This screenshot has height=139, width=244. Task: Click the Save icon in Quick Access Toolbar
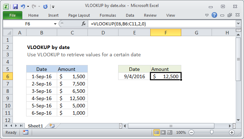pos(15,6)
